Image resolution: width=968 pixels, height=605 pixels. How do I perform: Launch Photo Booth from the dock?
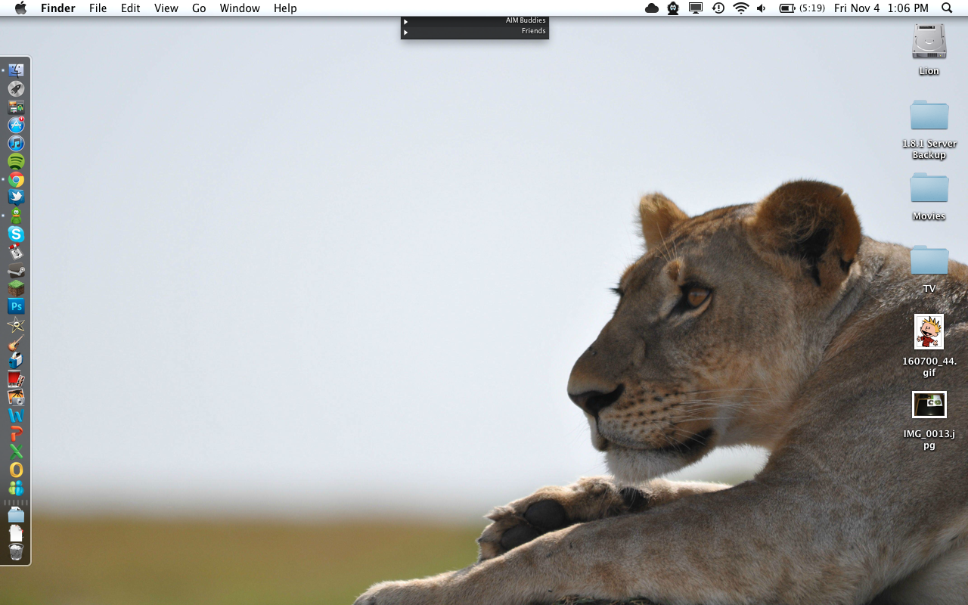click(16, 379)
